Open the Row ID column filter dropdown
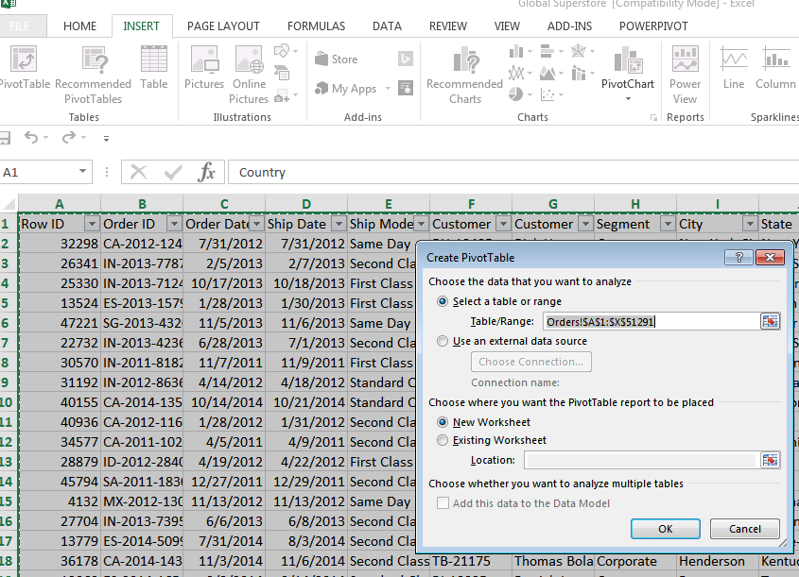Screen dimensions: 799x577 (x=92, y=224)
